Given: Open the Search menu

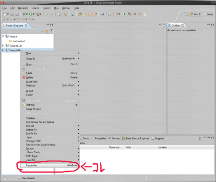Looking at the screenshot, I should click(x=35, y=8).
